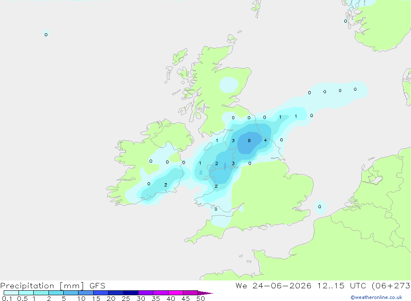This screenshot has height=301, width=411.
Task: Click the '45' legend scale label
Action: 186,299
